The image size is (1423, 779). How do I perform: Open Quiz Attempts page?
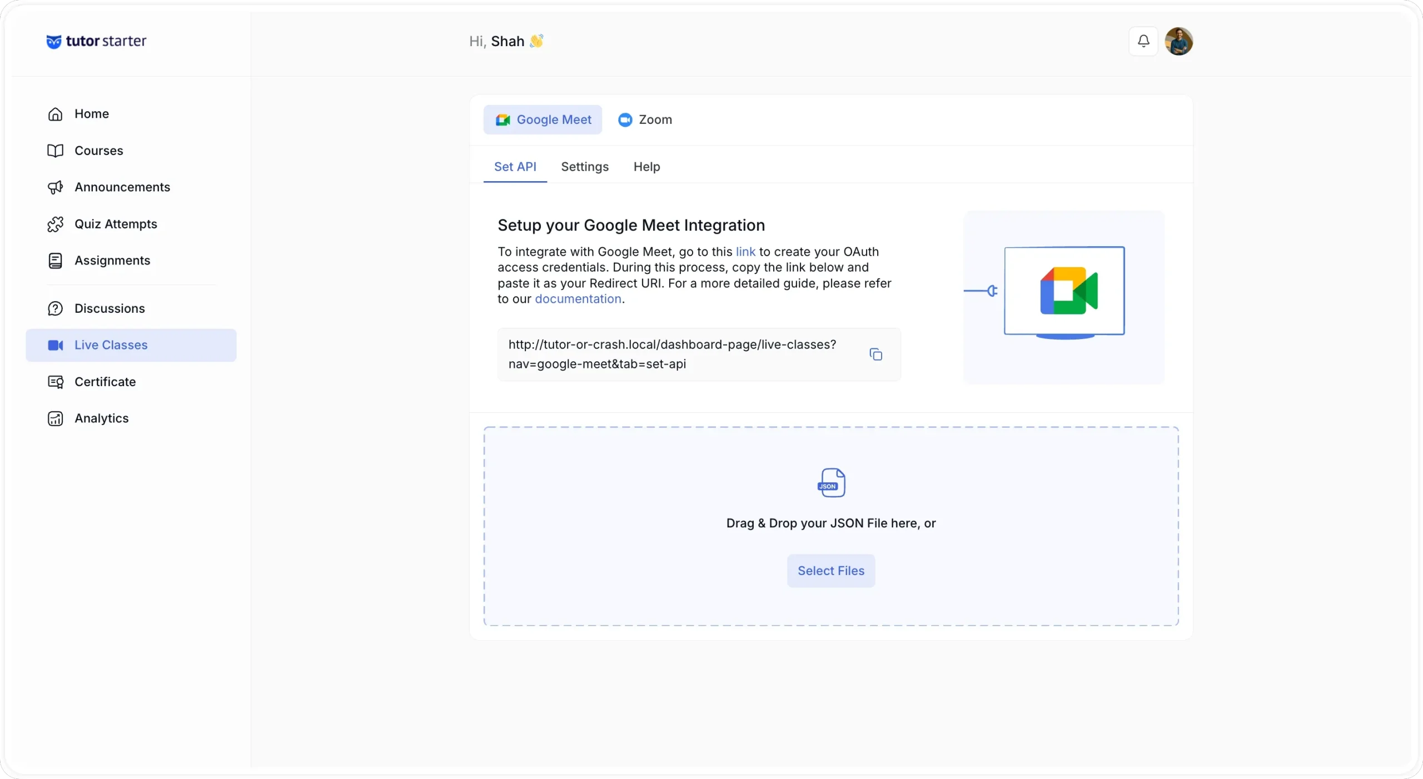tap(131, 224)
